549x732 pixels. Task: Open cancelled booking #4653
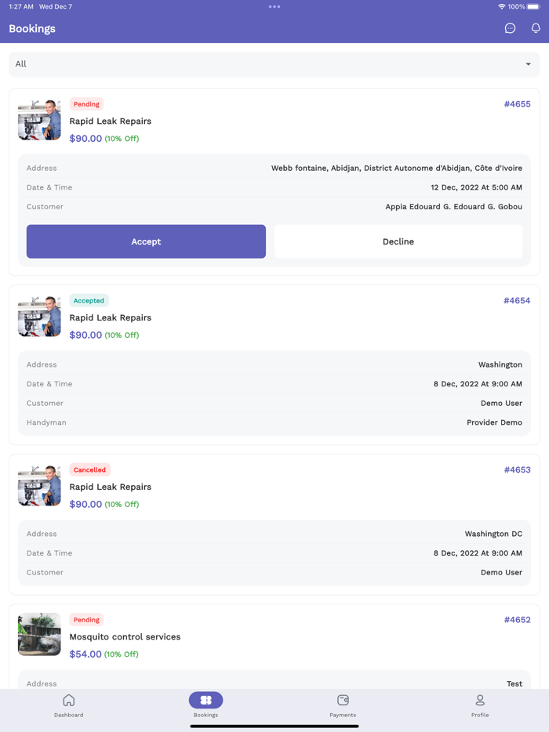coord(518,469)
